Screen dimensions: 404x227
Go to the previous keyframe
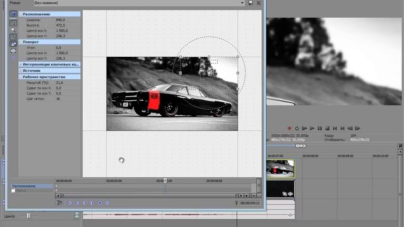pyautogui.click(x=77, y=203)
